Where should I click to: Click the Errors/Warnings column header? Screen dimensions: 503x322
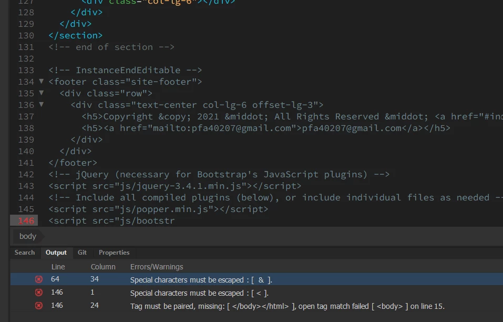tap(157, 267)
